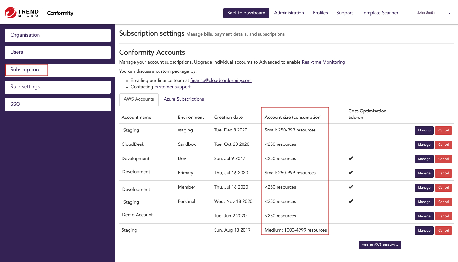
Task: Open the Support menu
Action: click(345, 13)
